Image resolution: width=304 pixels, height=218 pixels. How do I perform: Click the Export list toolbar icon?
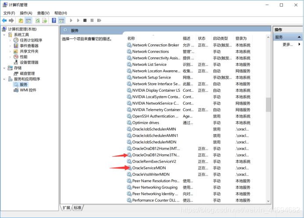(x=45, y=20)
